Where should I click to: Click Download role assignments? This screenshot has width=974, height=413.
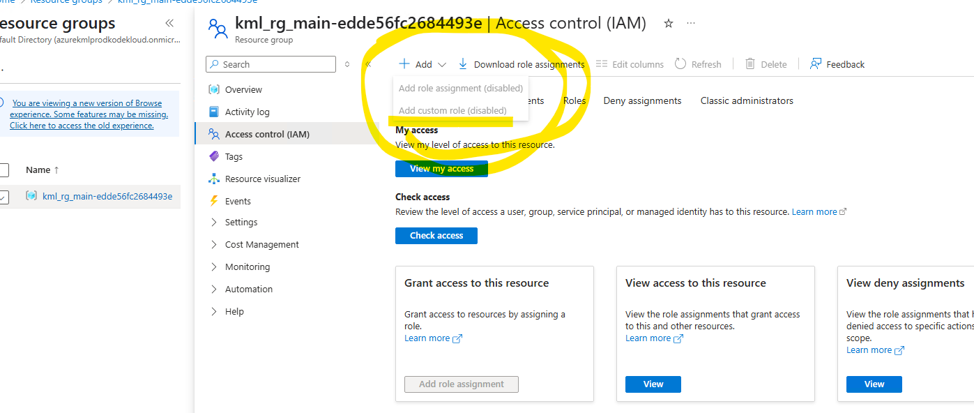tap(521, 64)
